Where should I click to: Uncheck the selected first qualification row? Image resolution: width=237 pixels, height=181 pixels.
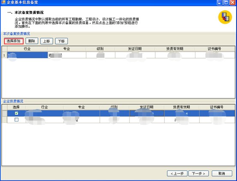click(x=16, y=113)
